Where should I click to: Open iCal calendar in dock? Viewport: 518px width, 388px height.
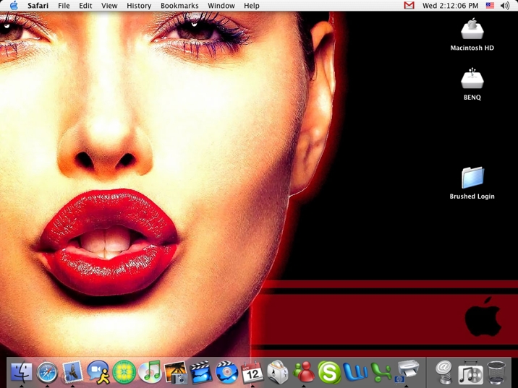click(252, 372)
